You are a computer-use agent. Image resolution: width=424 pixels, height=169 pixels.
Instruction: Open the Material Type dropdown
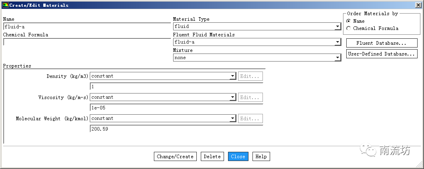(x=338, y=27)
